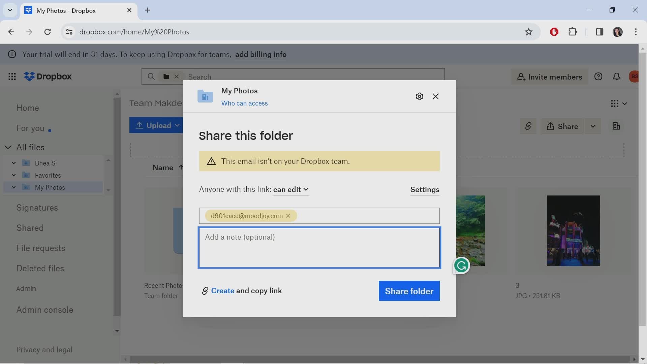Collapse the All files tree
The image size is (647, 364).
[x=8, y=147]
